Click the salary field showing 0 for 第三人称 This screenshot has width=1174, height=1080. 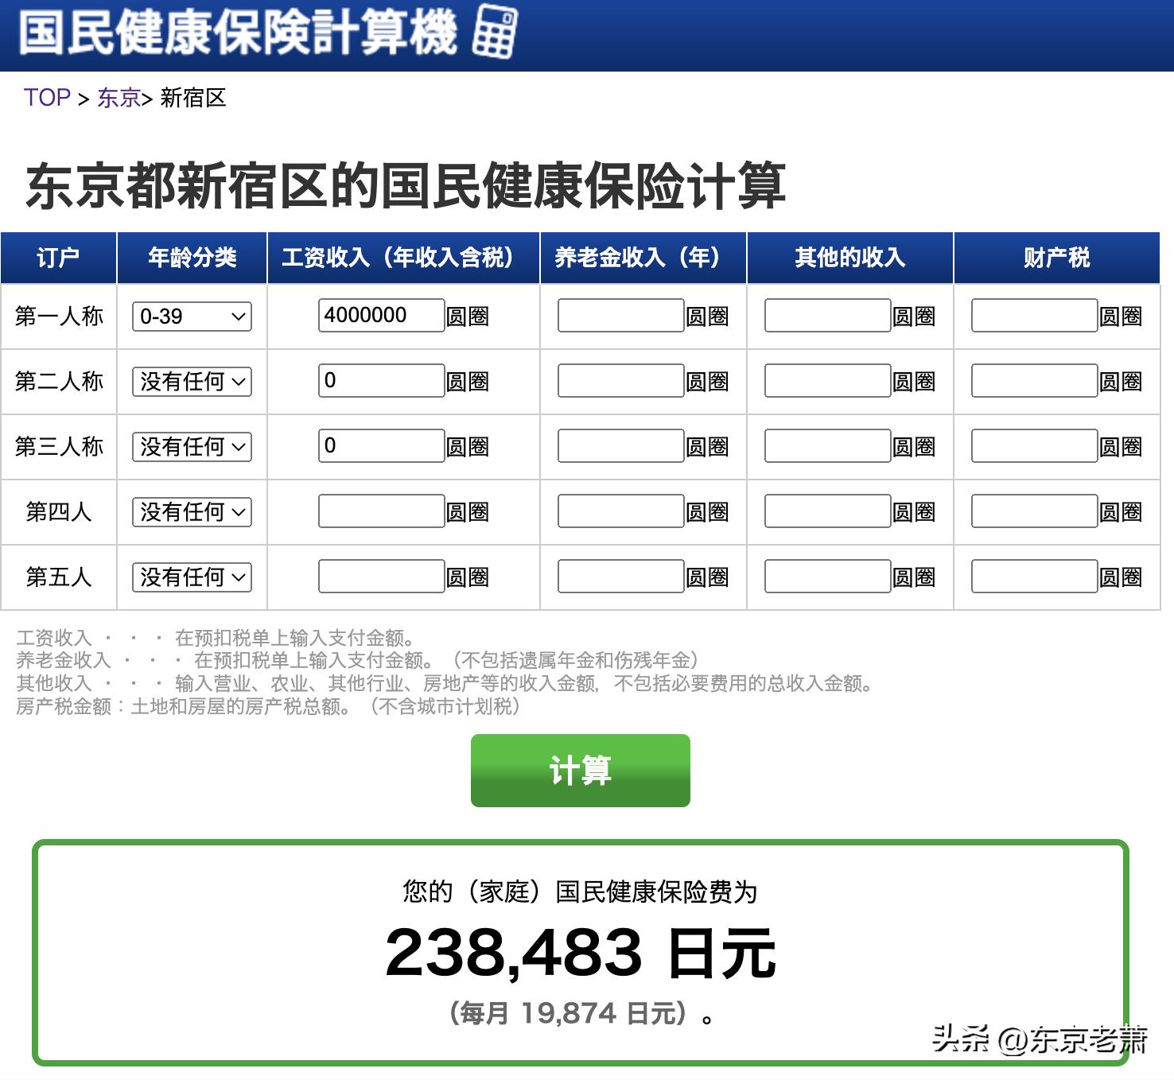tap(380, 446)
